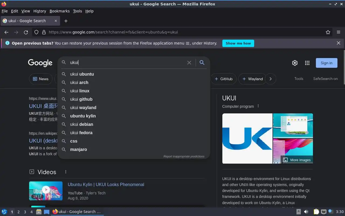The width and height of the screenshot is (345, 216).
Task: Open the network status tray icon
Action: [324, 212]
